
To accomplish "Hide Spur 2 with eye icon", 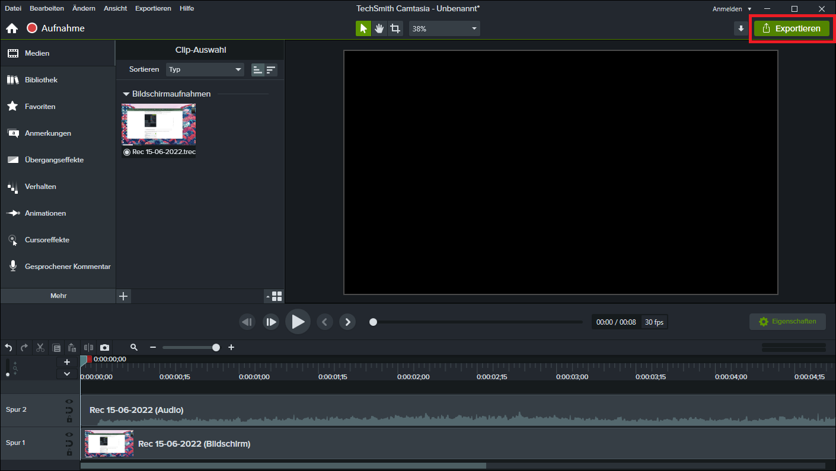I will tap(69, 402).
